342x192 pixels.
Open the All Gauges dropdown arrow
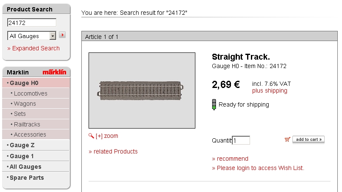tap(53, 36)
